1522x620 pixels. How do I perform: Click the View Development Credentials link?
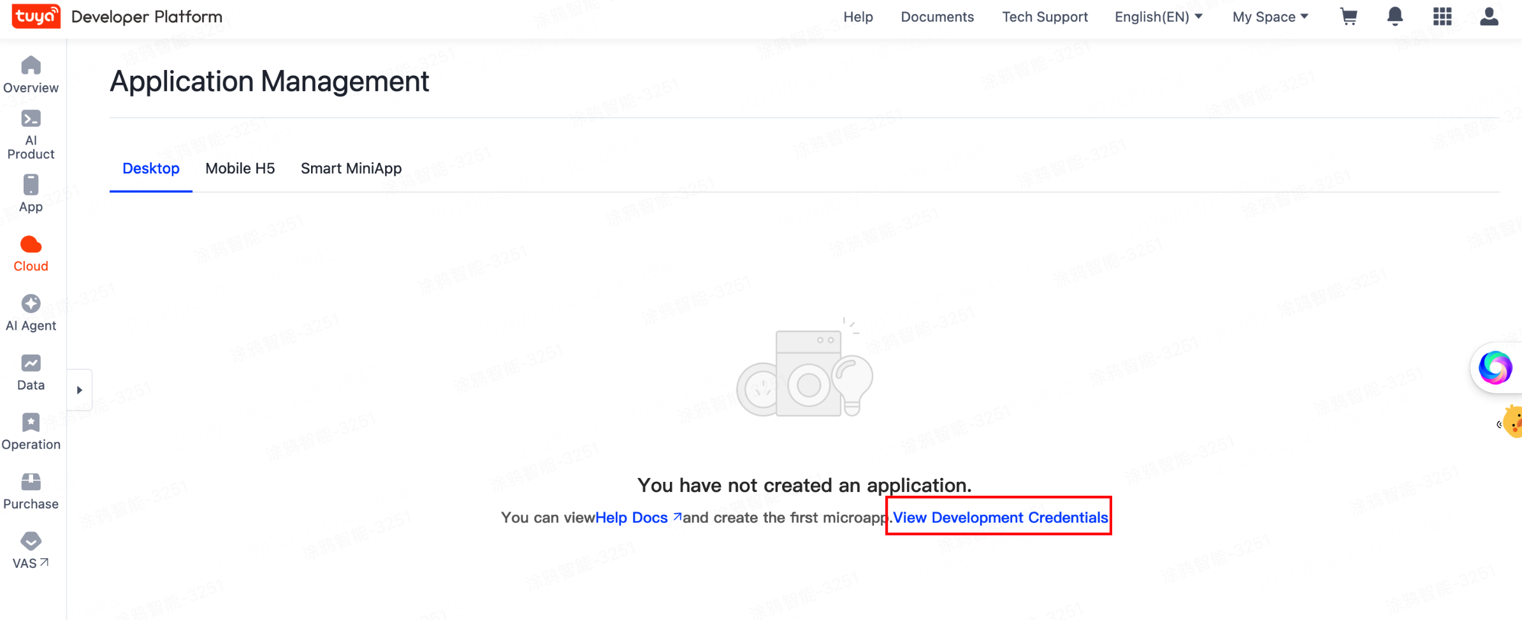click(1000, 518)
